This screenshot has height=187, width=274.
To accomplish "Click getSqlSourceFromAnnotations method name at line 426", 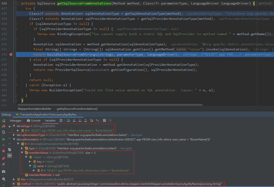I will click(x=84, y=3).
